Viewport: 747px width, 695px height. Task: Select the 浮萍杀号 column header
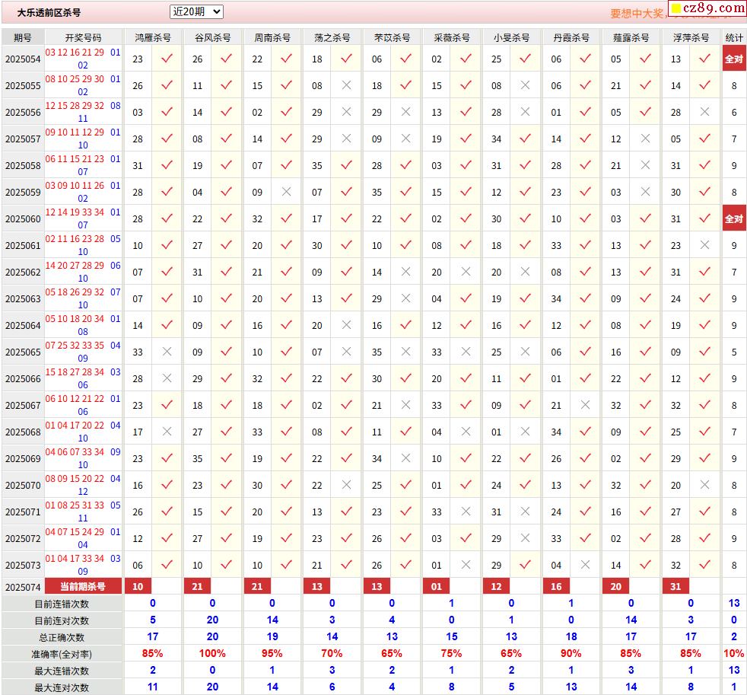pyautogui.click(x=691, y=37)
